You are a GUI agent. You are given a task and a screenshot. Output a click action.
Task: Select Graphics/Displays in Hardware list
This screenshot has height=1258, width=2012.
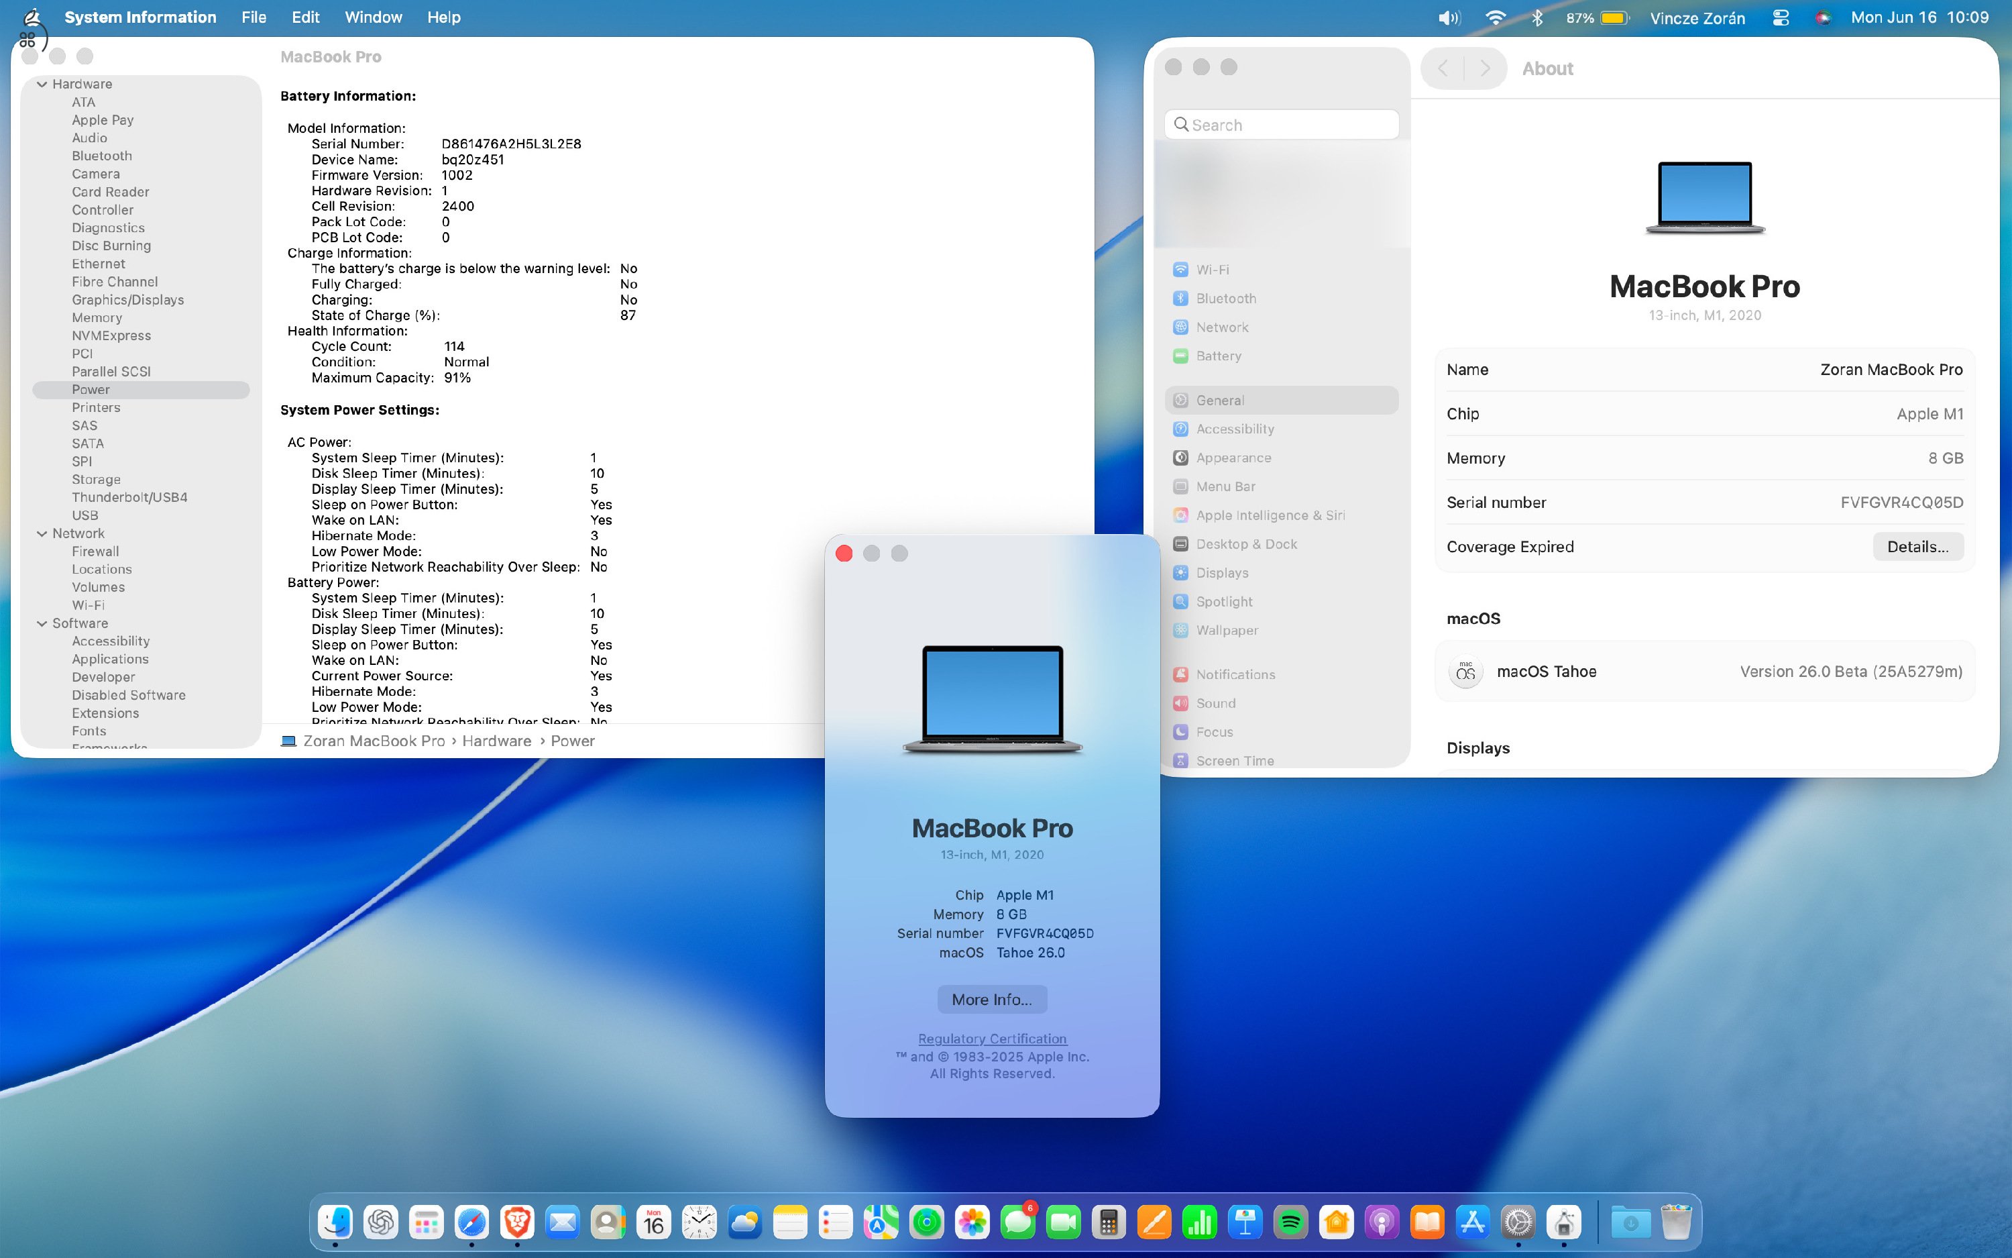(x=128, y=299)
